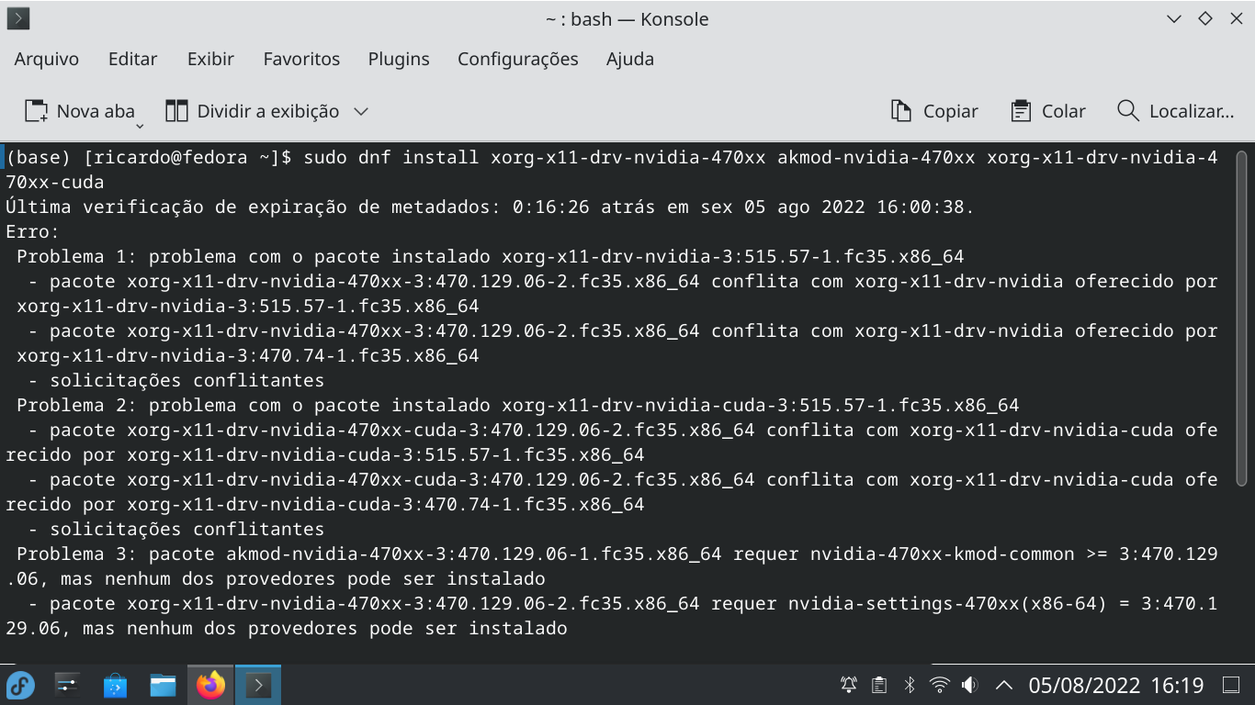Click Dividir a exibição button
Viewport: 1255px width, 705px height.
tap(252, 111)
